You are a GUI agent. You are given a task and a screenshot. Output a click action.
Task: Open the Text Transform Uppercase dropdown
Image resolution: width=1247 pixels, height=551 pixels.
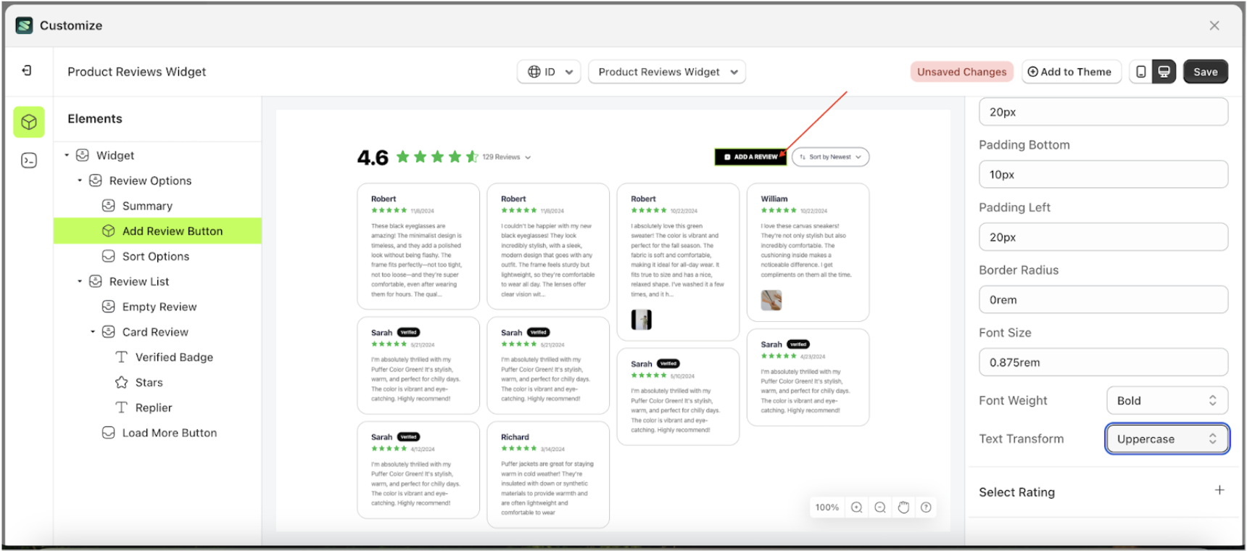1167,439
